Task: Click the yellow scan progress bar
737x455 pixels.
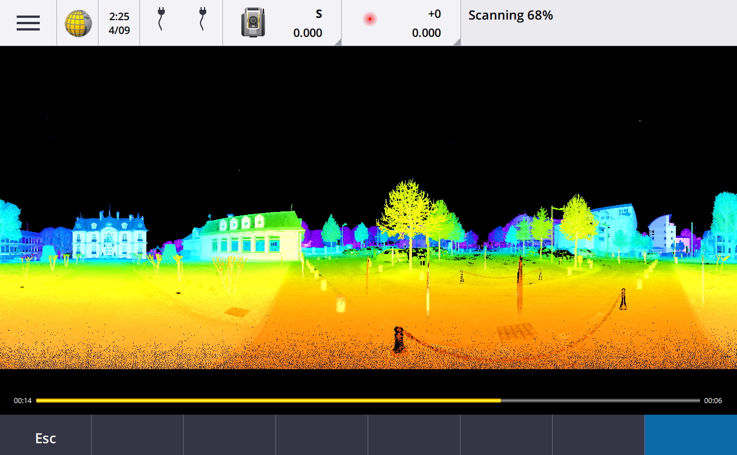Action: (268, 400)
